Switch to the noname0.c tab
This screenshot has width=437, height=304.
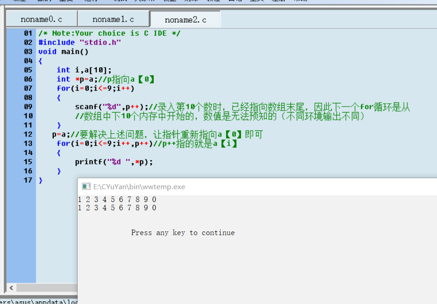pyautogui.click(x=41, y=19)
